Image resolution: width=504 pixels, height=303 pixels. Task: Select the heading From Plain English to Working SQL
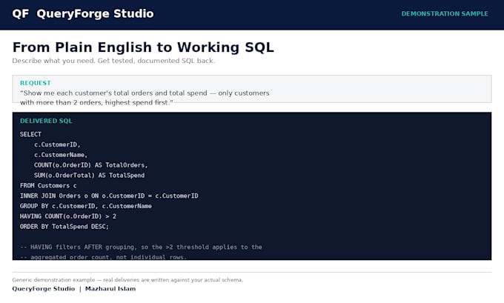point(143,47)
